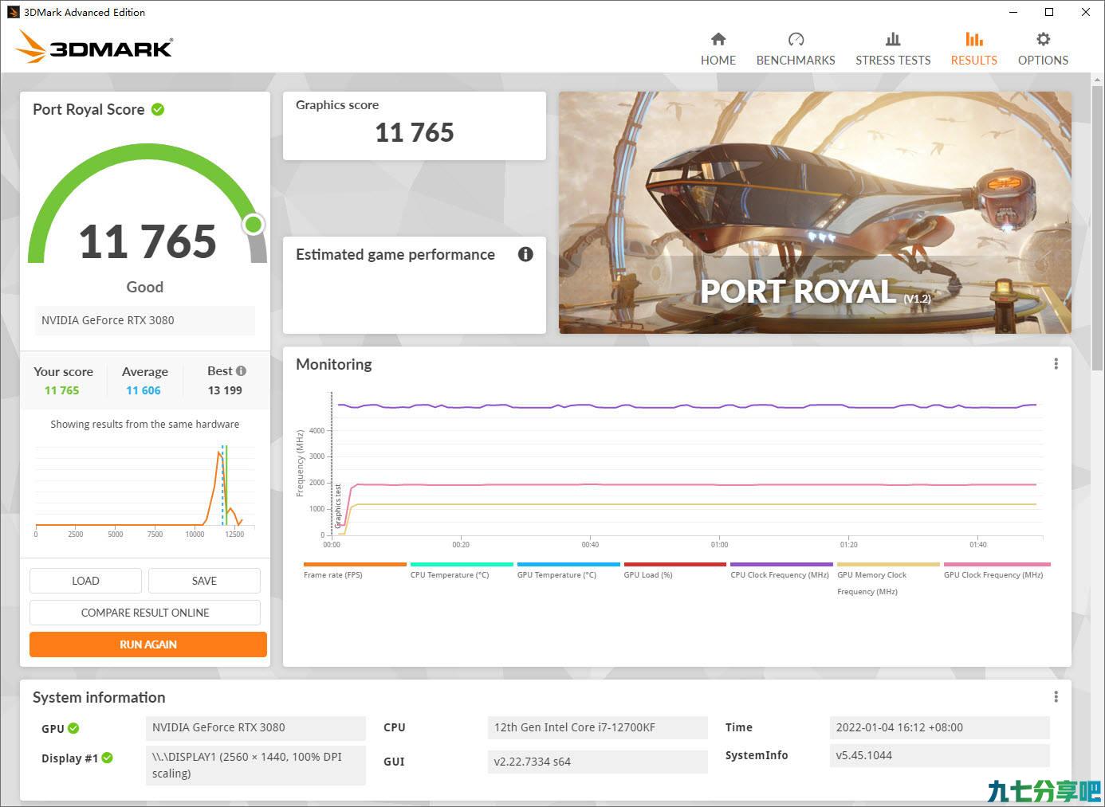Viewport: 1105px width, 807px height.
Task: Open the Options gear icon
Action: tap(1043, 39)
